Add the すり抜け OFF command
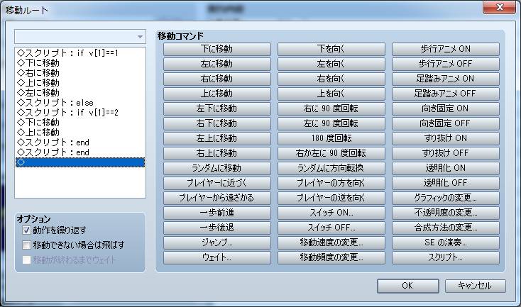 pyautogui.click(x=446, y=153)
